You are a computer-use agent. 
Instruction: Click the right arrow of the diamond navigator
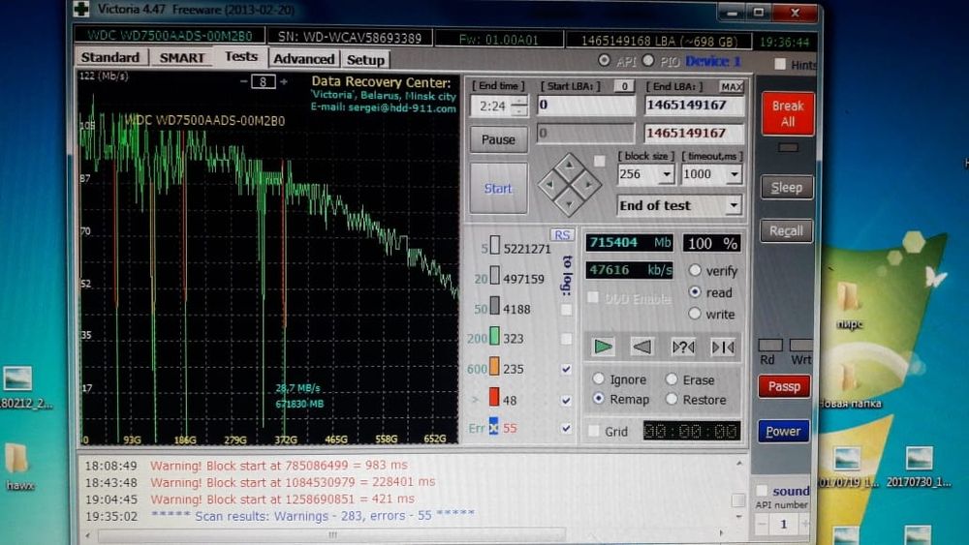click(x=589, y=184)
